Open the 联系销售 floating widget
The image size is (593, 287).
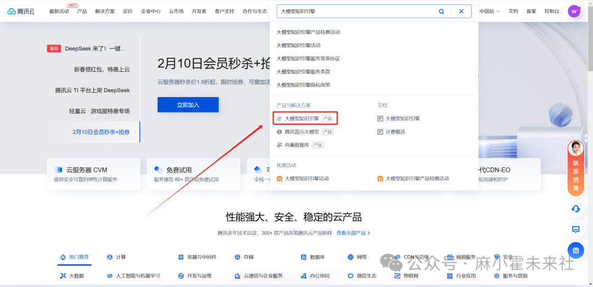click(575, 168)
